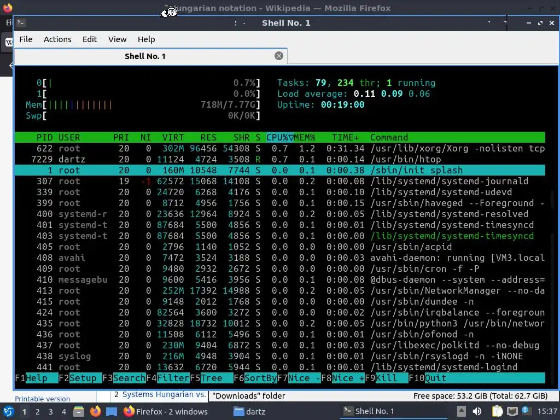Select the rsyslogd process row
The height and width of the screenshot is (420, 560).
(x=280, y=356)
